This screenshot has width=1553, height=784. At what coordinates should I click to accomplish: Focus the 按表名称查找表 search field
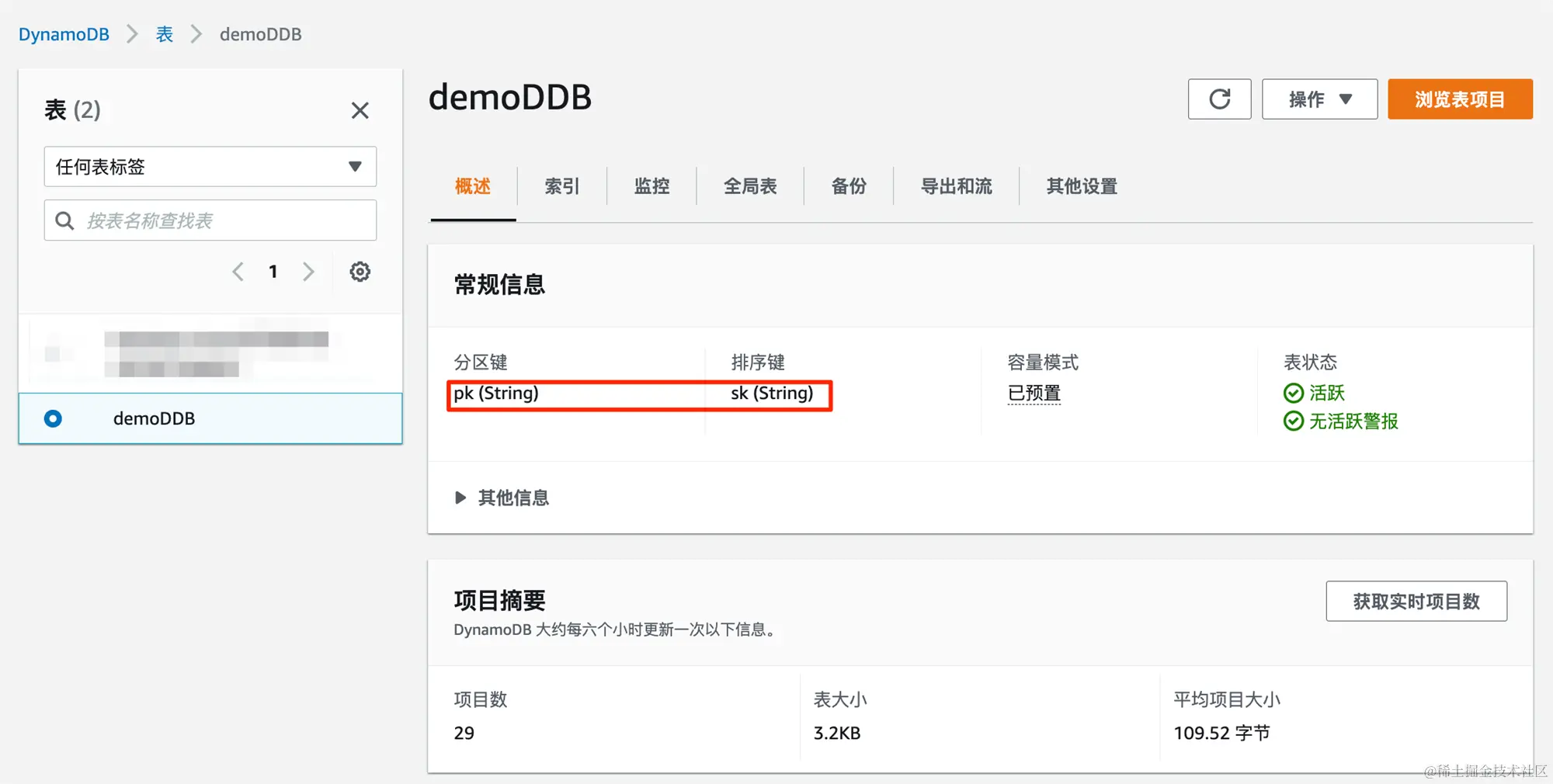210,220
